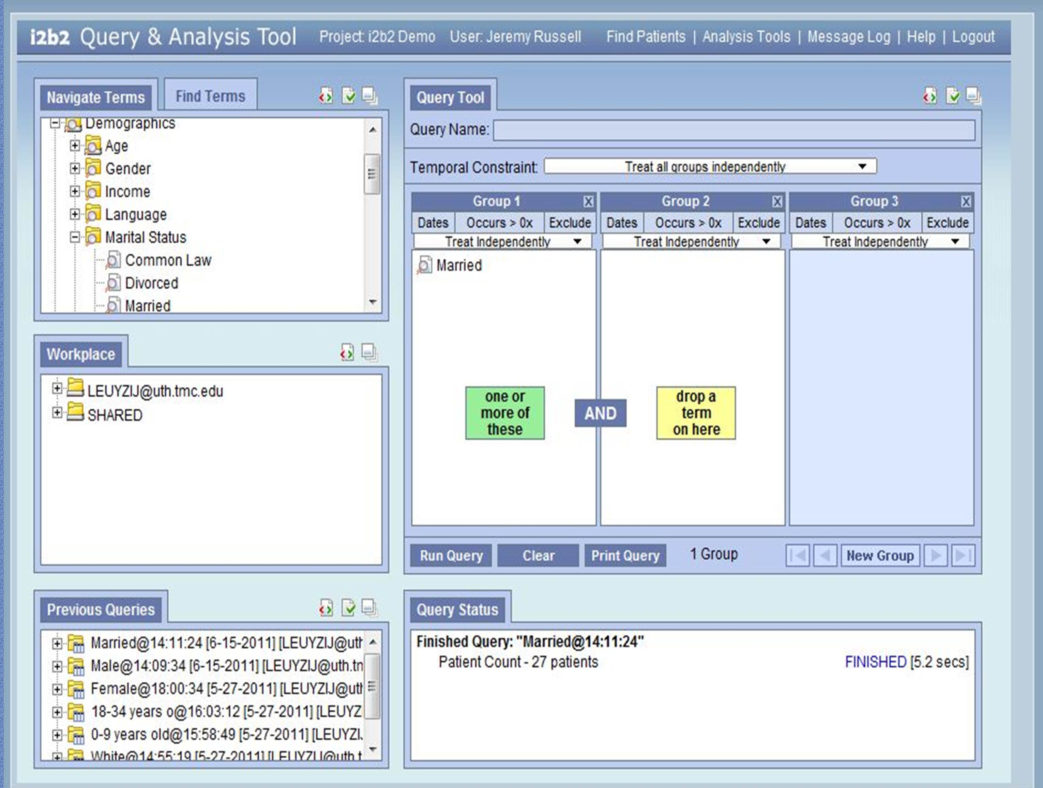Image resolution: width=1043 pixels, height=788 pixels.
Task: Collapse the Marital Status node
Action: [75, 237]
